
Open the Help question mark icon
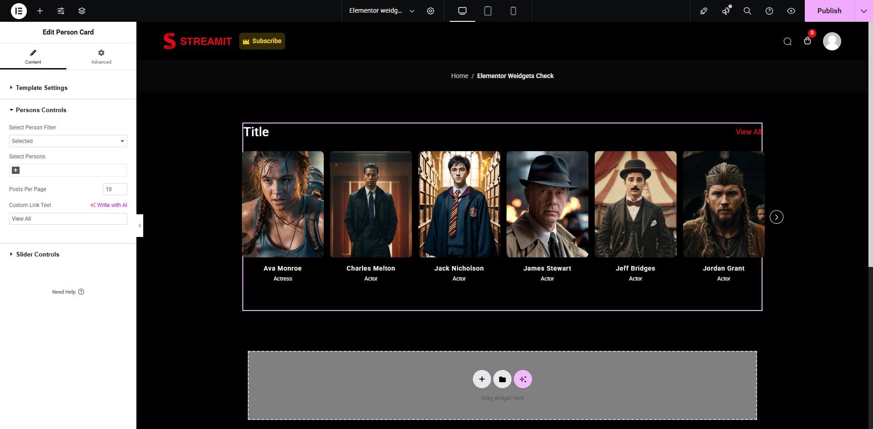coord(769,11)
